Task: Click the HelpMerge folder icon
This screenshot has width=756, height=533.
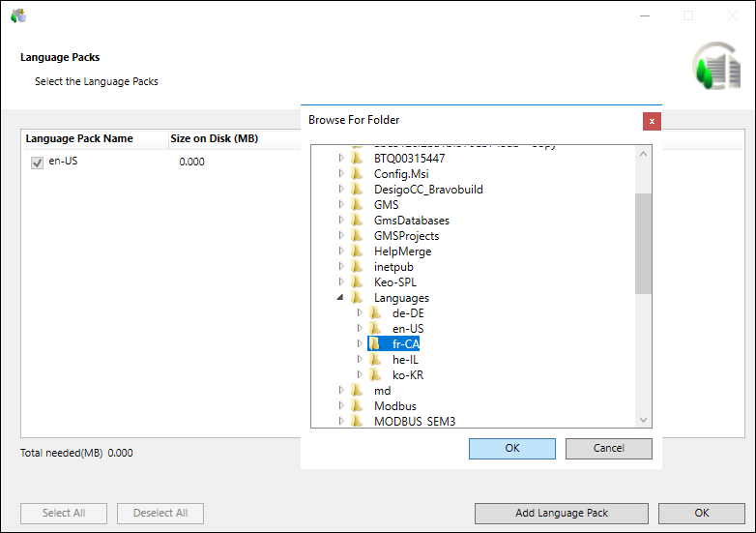Action: coord(358,252)
